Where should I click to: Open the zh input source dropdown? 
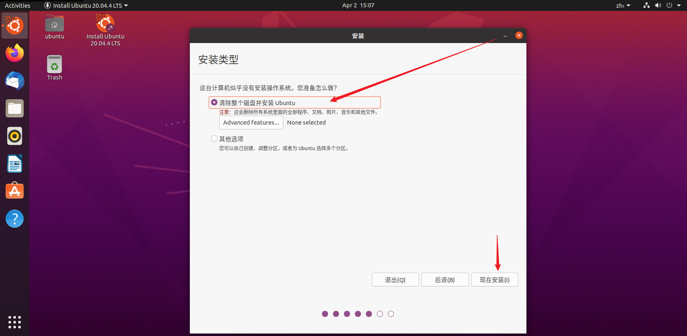coord(623,5)
